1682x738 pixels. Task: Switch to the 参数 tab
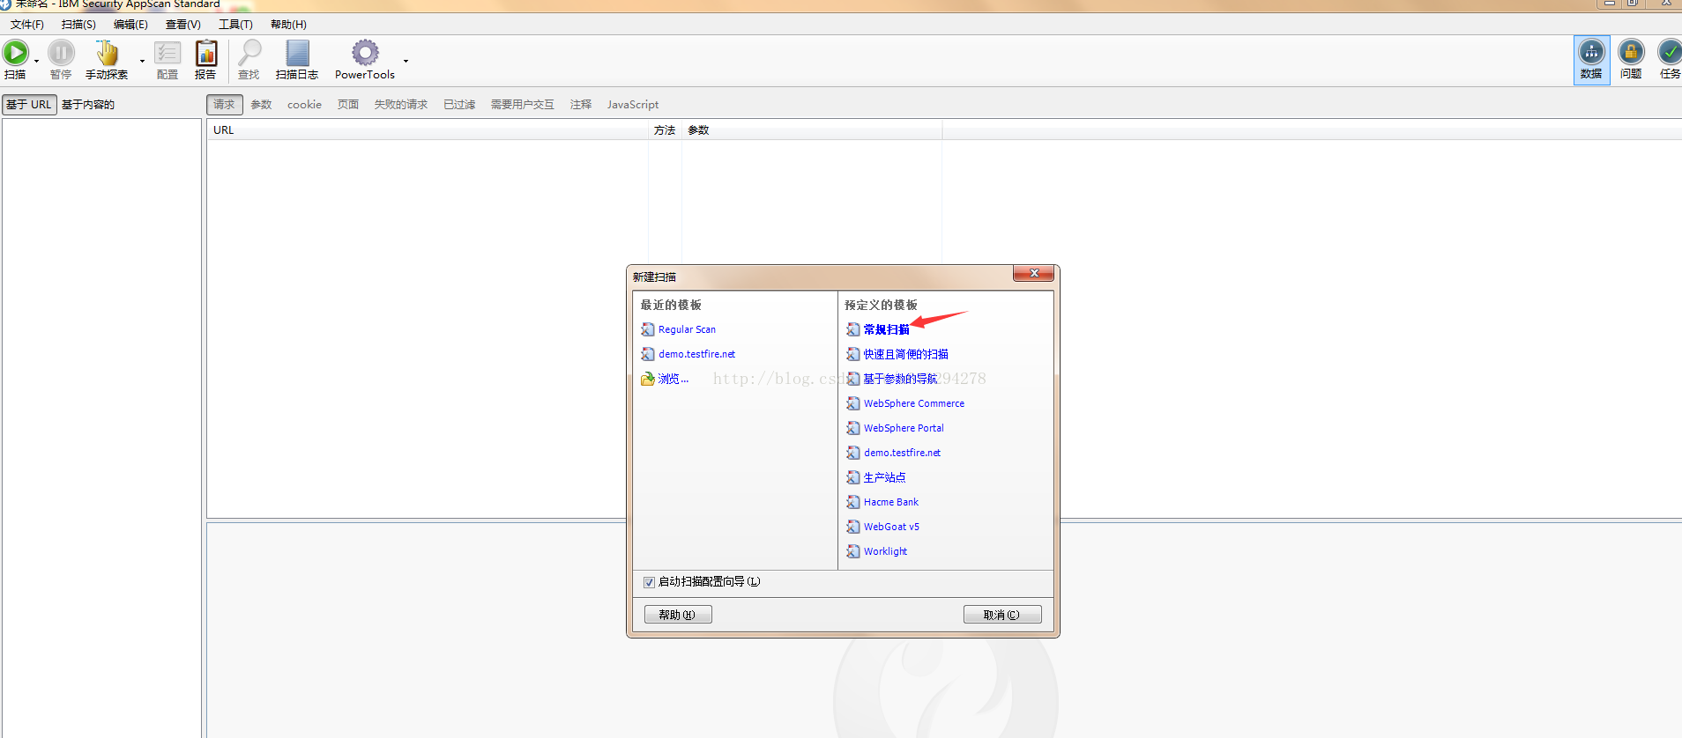(261, 105)
